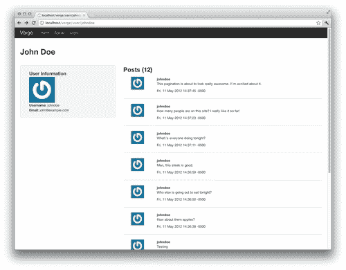Open johndoe username on the apples post
The image size is (346, 270).
click(163, 215)
